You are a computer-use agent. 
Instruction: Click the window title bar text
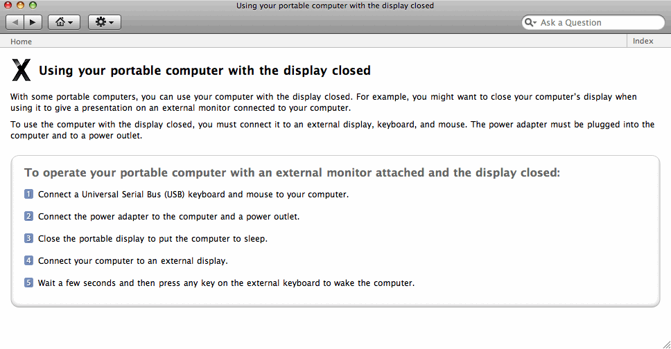click(335, 6)
